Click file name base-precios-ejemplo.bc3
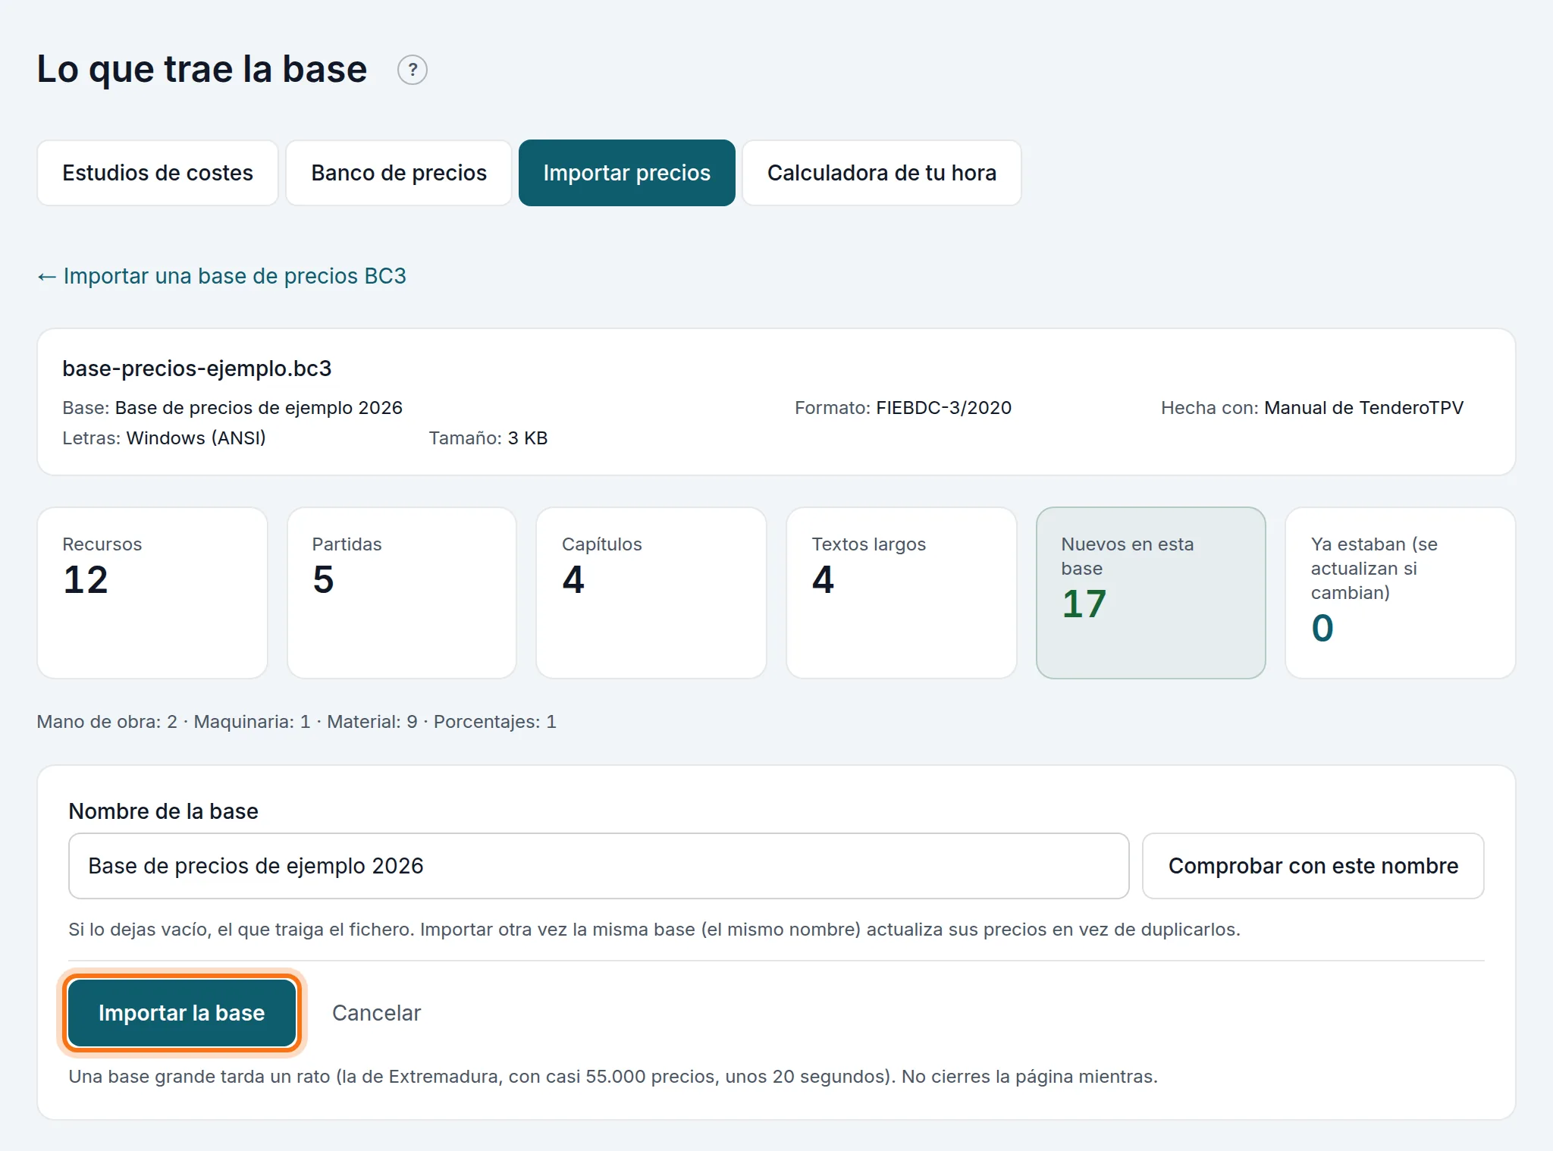 point(197,369)
